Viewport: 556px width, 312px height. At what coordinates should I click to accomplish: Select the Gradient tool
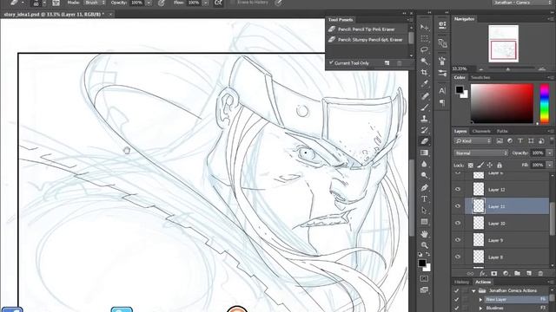point(424,153)
